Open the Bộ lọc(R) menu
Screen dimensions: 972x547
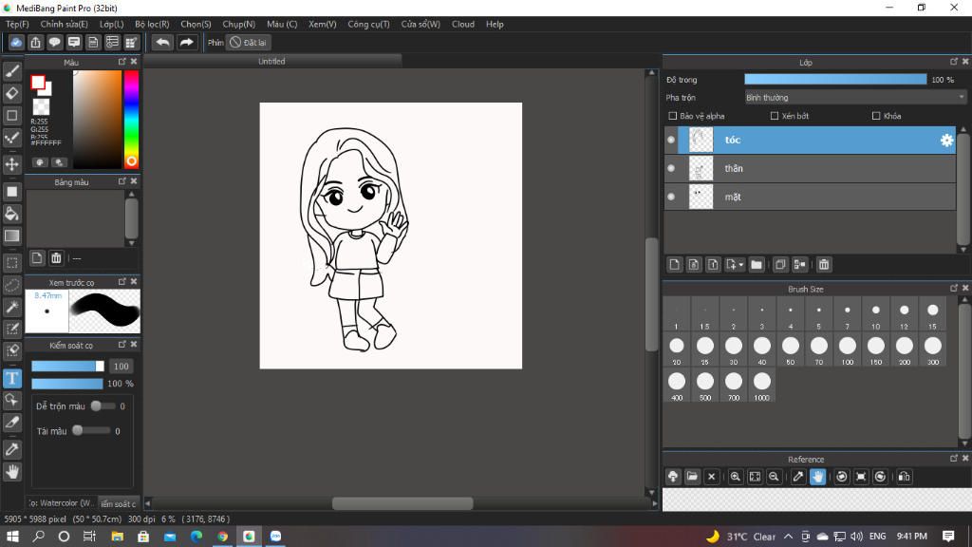tap(152, 24)
